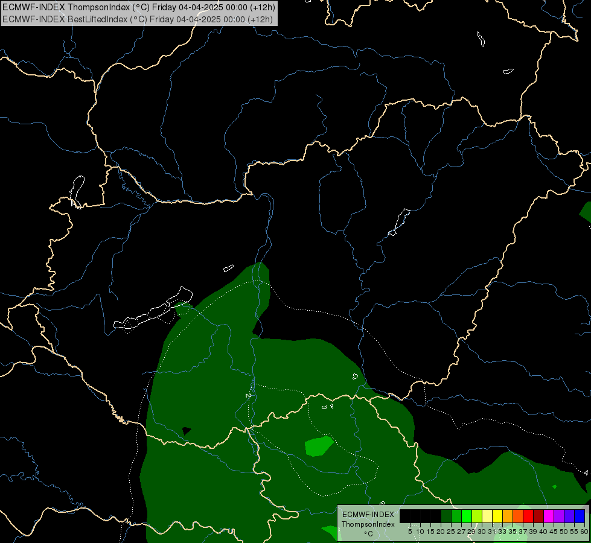The image size is (591, 543).
Task: Select the purple 45–50 legend swatch
Action: [559, 516]
